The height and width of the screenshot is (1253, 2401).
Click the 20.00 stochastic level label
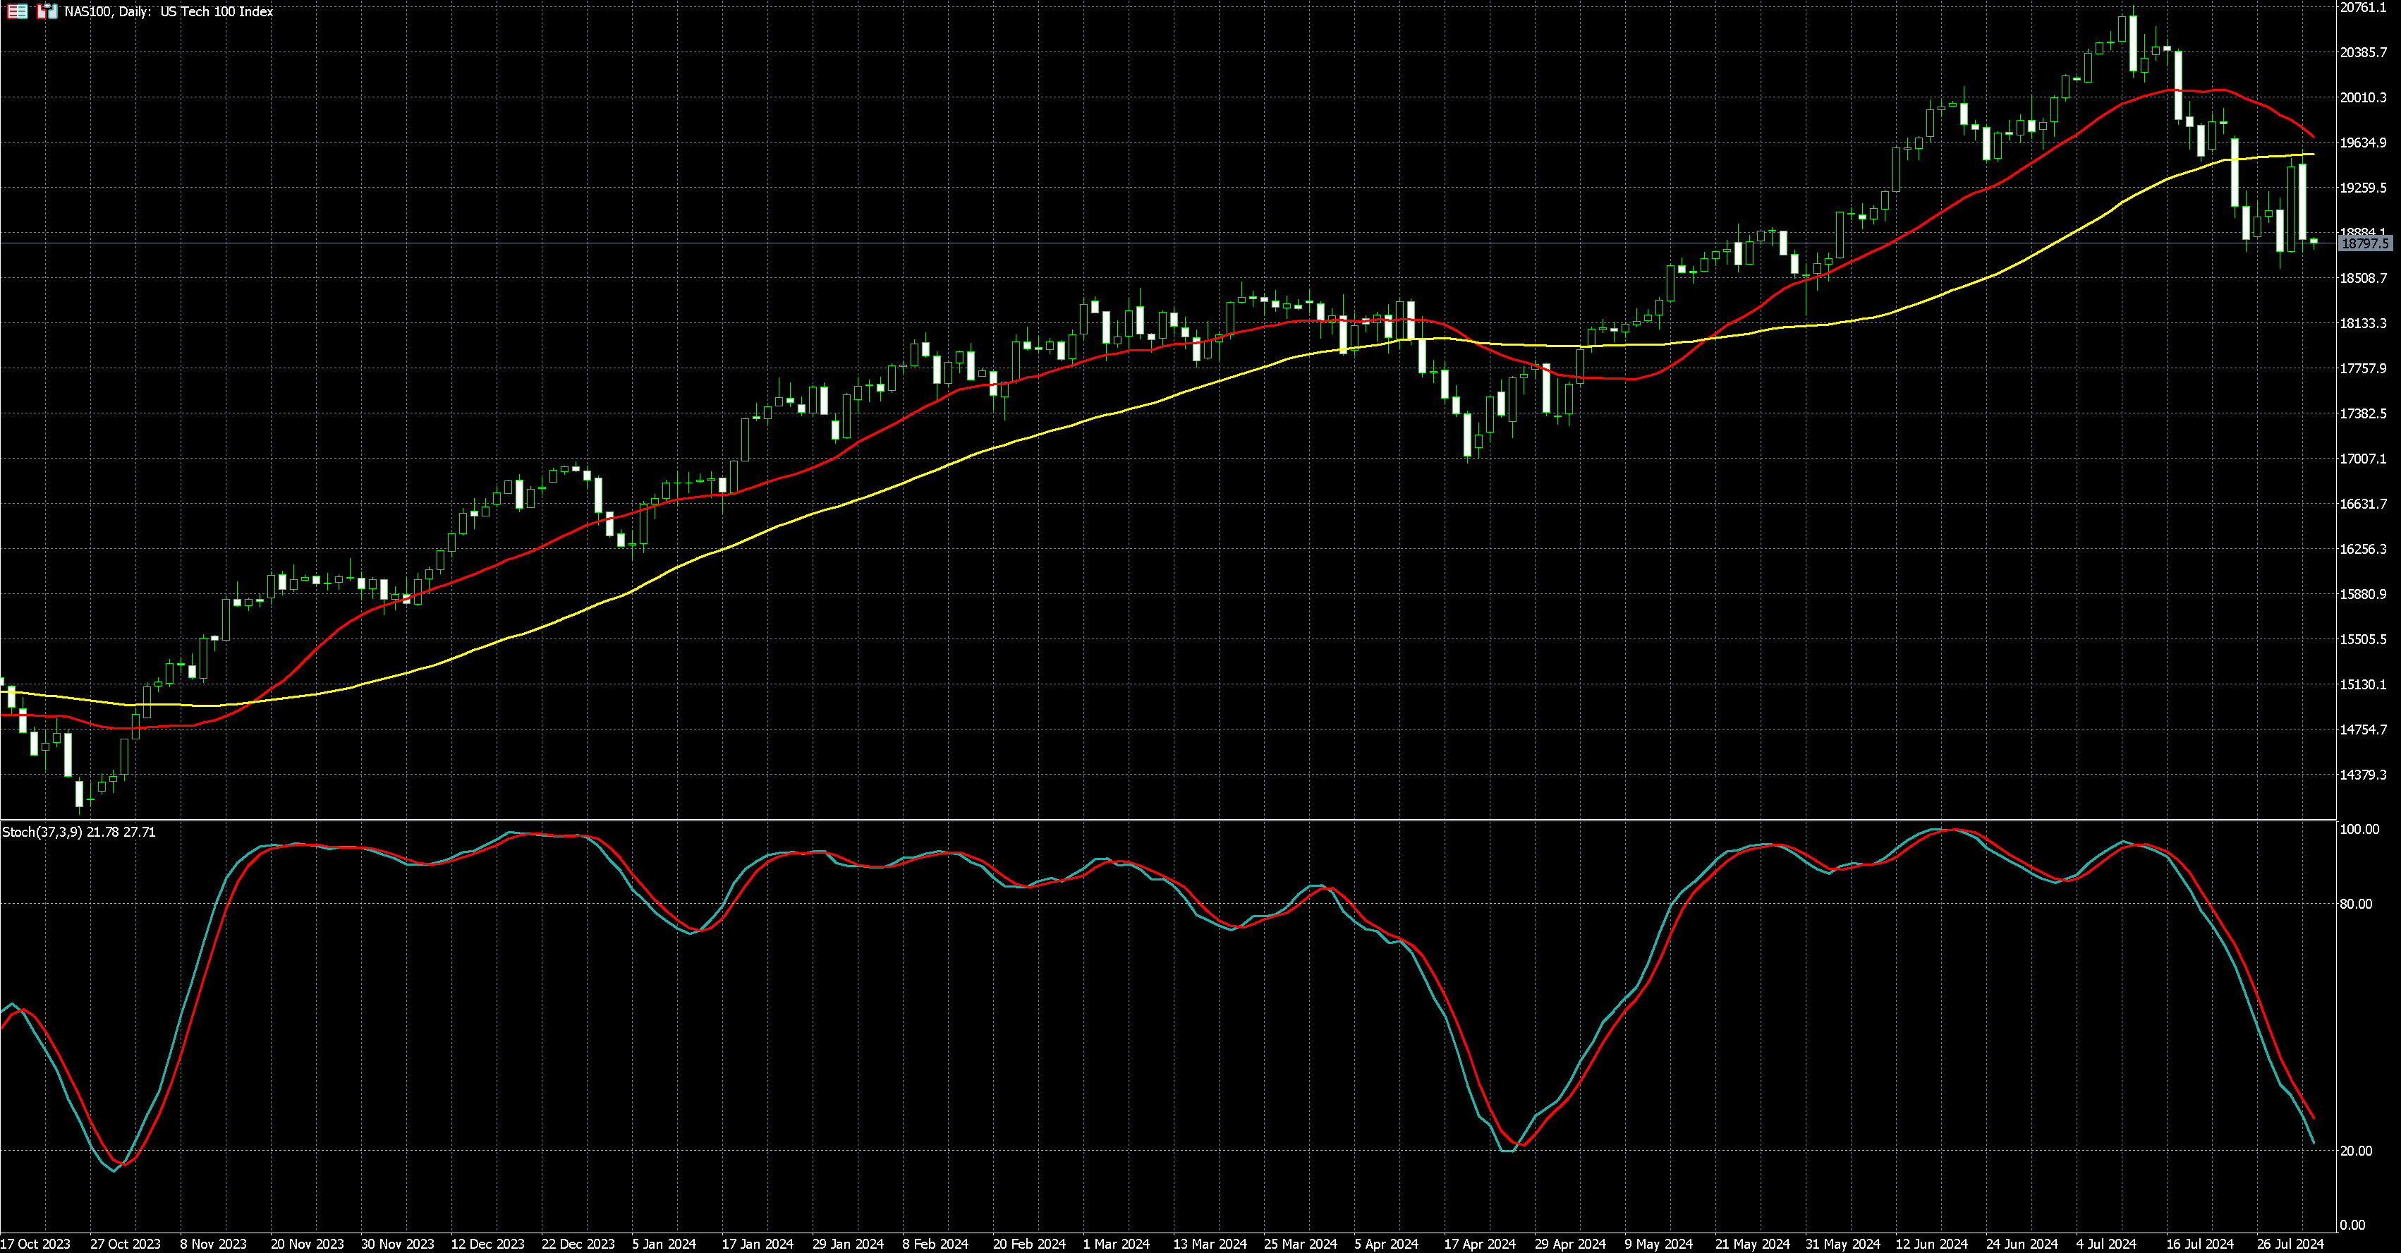(2355, 1151)
